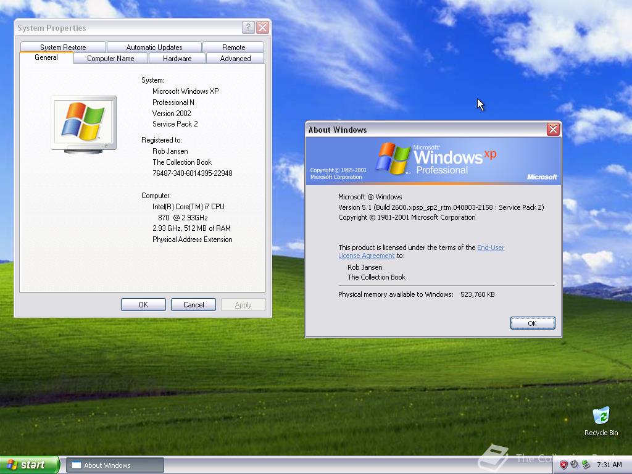Click the 'Copyright © 1981-2001 Microsoft Corporation' line
The height and width of the screenshot is (474, 632).
click(x=407, y=217)
